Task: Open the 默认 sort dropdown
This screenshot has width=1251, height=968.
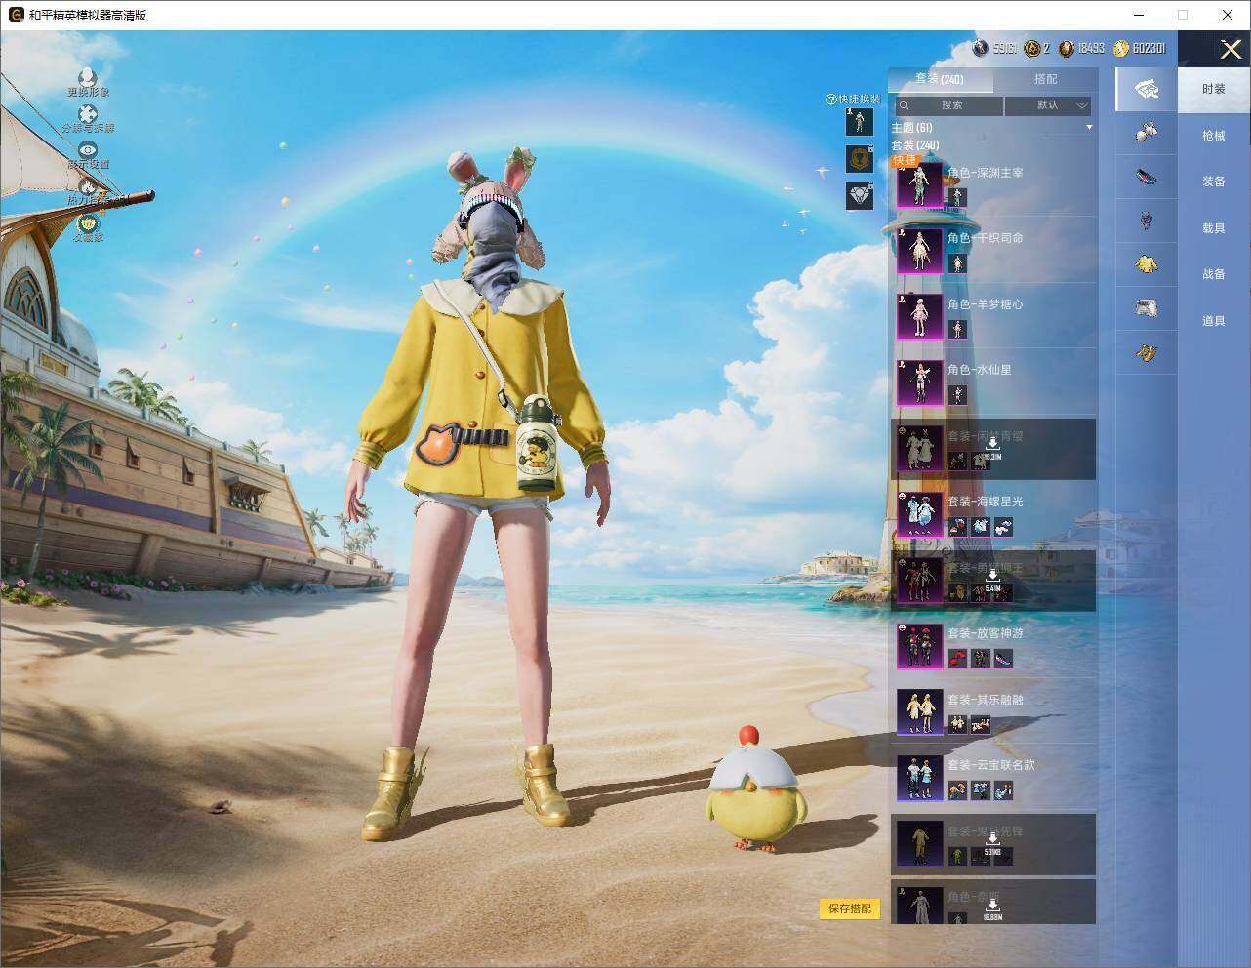Action: pos(1048,105)
